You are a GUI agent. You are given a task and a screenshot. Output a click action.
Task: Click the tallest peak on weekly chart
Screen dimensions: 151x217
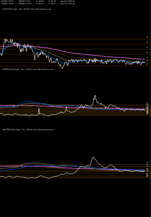coord(95,95)
